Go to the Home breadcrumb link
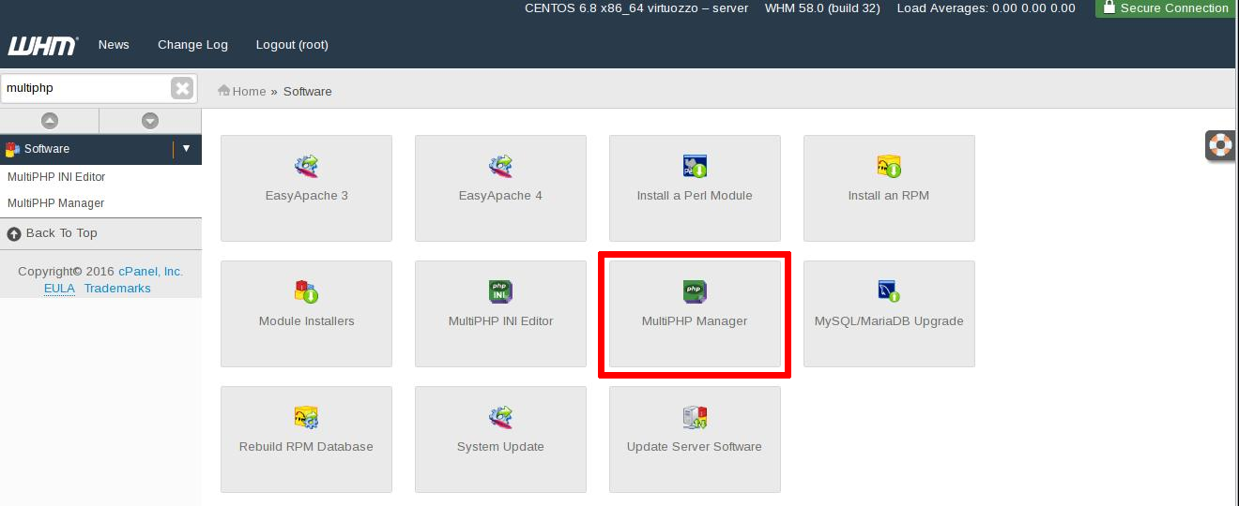The image size is (1239, 506). pyautogui.click(x=250, y=92)
